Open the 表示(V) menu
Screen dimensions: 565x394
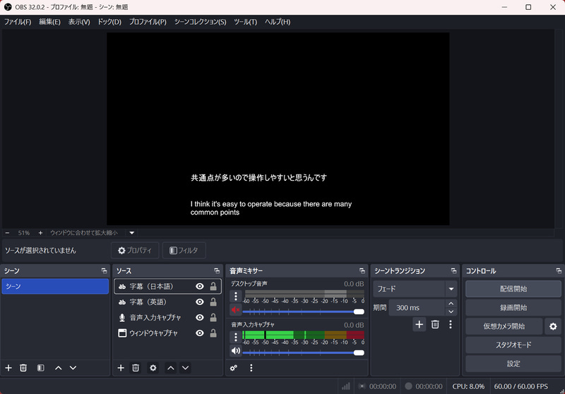[79, 22]
